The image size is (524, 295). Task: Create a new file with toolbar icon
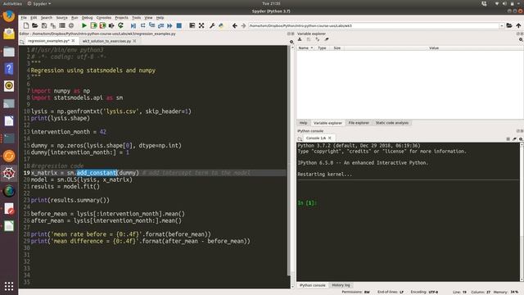(25, 25)
